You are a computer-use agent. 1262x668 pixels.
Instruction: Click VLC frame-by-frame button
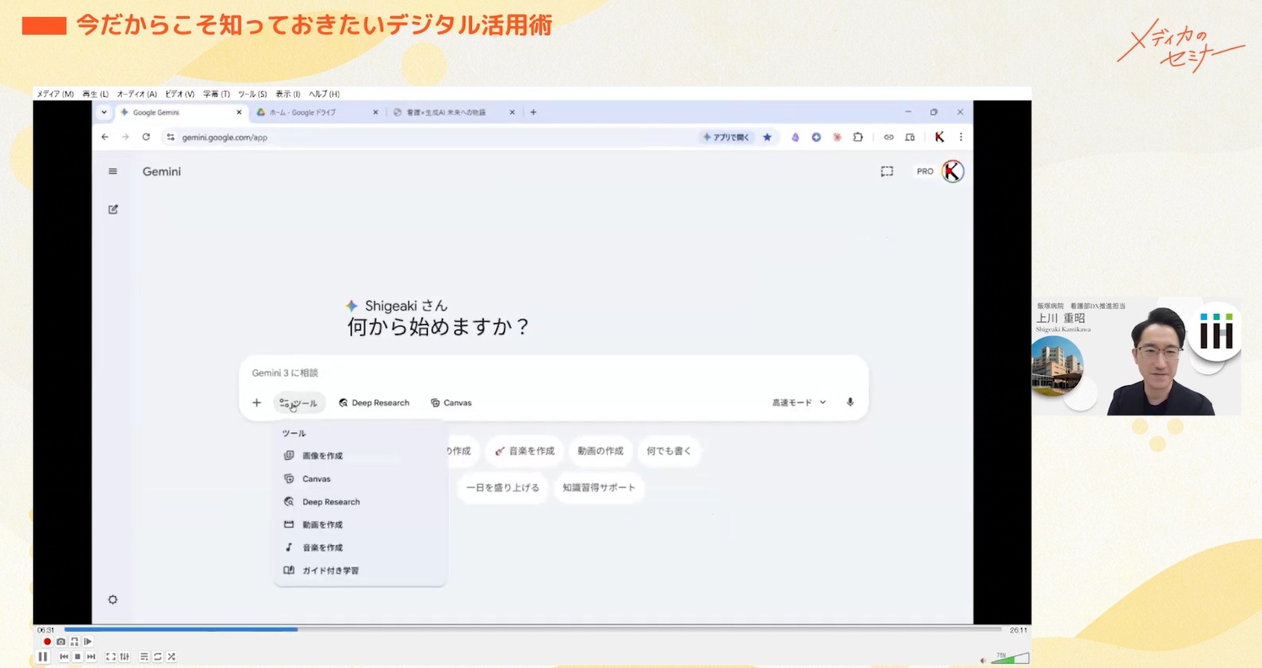pyautogui.click(x=88, y=642)
